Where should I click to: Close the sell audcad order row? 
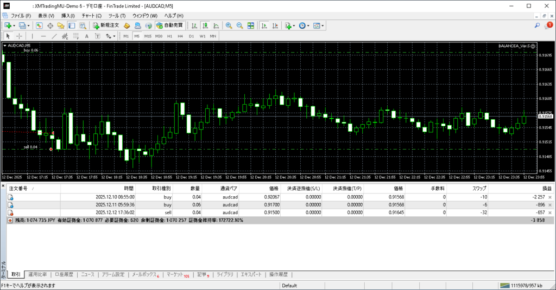coord(550,212)
